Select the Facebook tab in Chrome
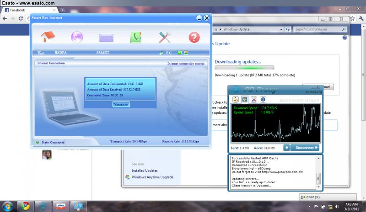The width and height of the screenshot is (366, 212). pos(30,10)
